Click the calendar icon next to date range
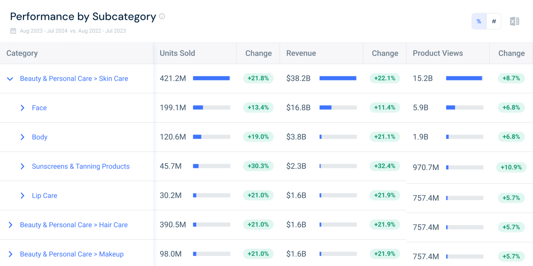 click(13, 31)
